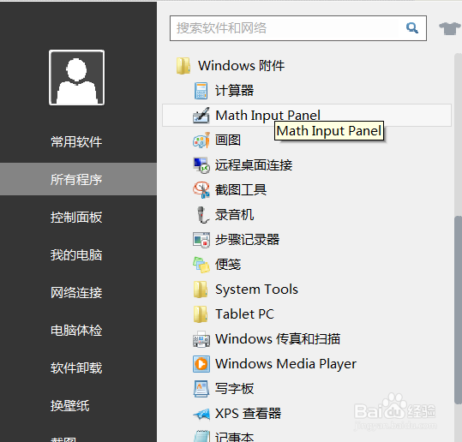Open 换壁纸 from the sidebar

coord(69,406)
